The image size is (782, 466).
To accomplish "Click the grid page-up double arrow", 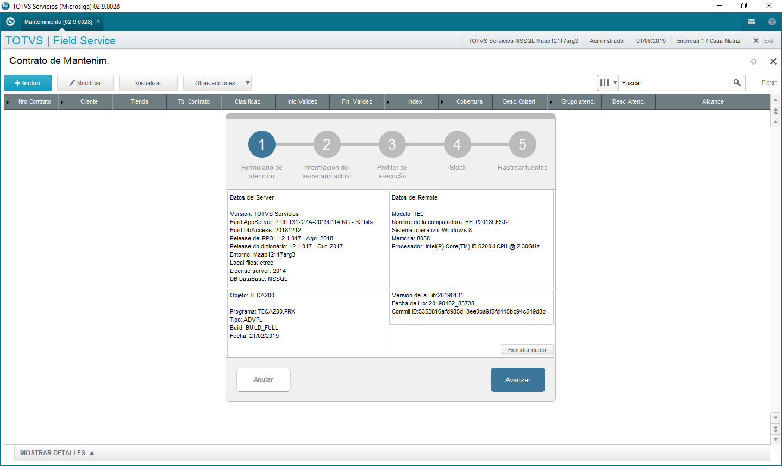I will pos(775,110).
